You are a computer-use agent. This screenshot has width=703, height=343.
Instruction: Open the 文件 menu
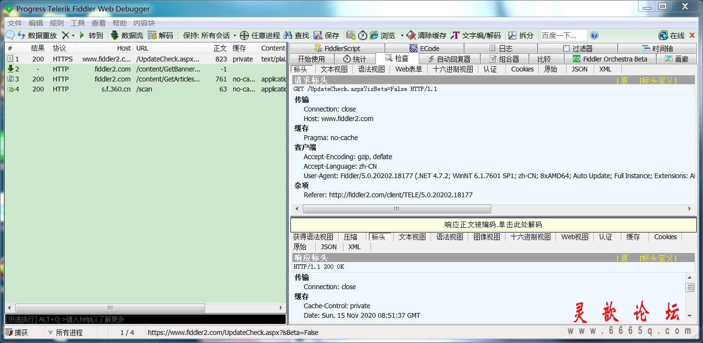(15, 23)
